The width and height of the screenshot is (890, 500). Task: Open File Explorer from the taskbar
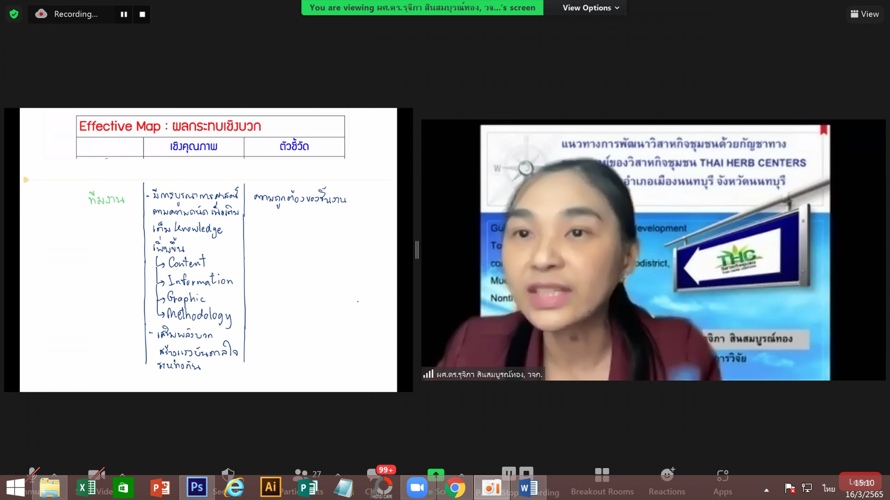pos(50,488)
